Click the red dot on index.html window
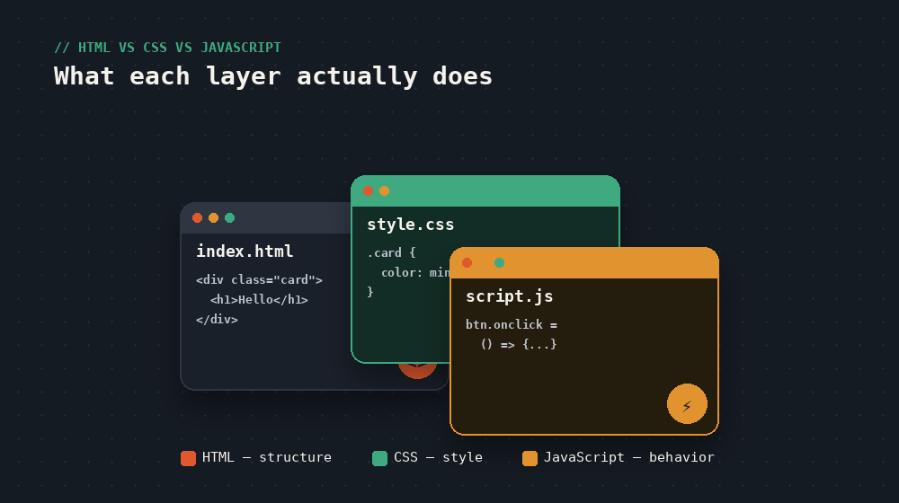Image resolution: width=899 pixels, height=503 pixels. 197,217
